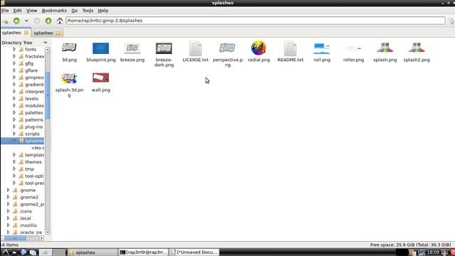Click the new tab arrow icon
455x256 pixels.
click(x=5, y=21)
